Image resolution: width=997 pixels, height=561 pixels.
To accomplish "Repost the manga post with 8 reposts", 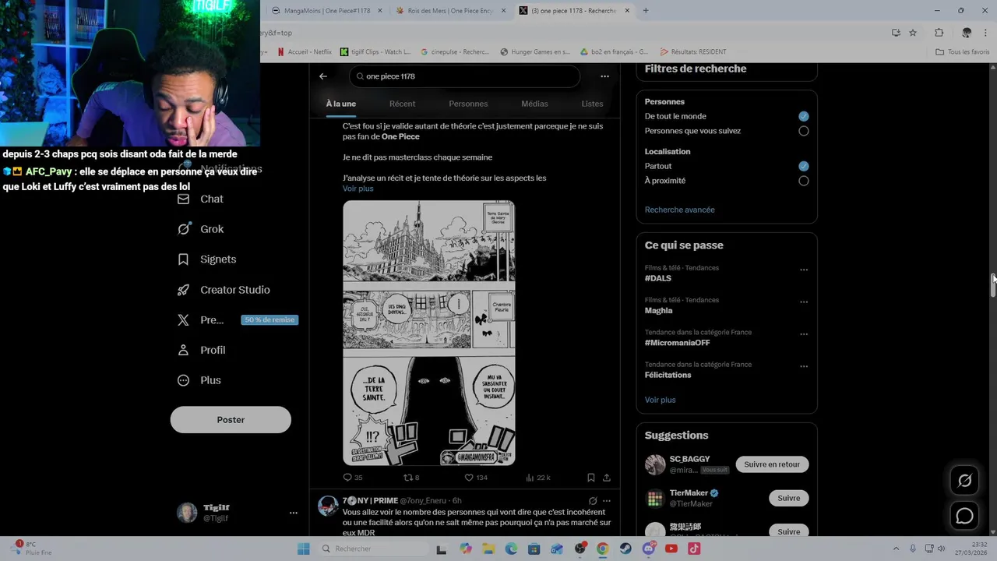I will [x=411, y=478].
